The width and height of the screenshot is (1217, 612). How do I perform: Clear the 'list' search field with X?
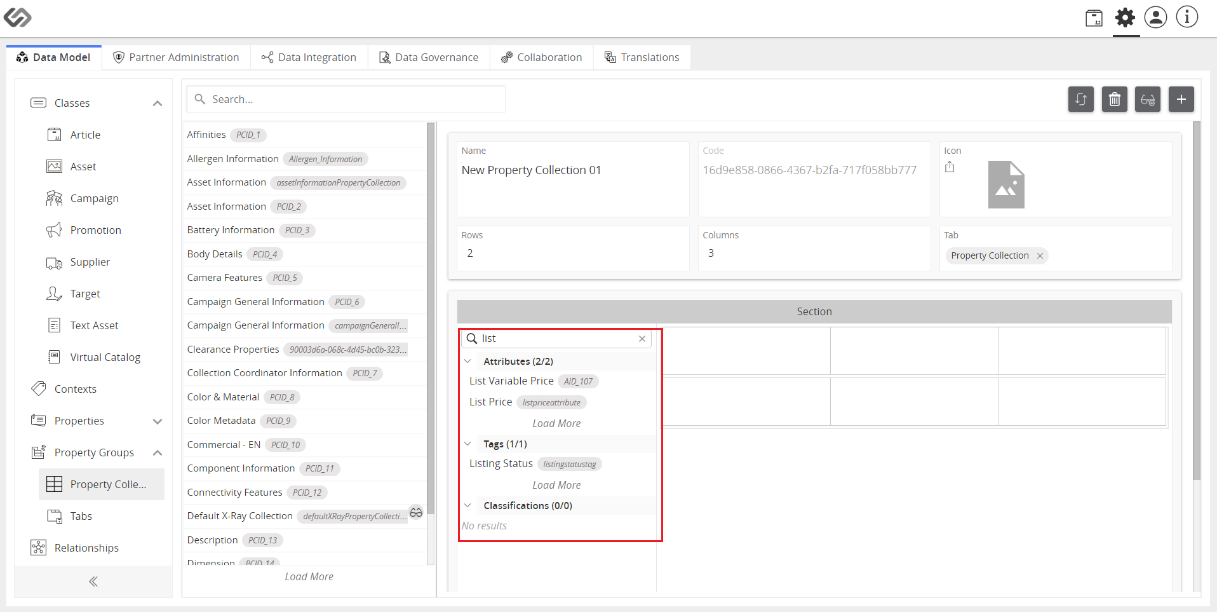click(x=642, y=339)
